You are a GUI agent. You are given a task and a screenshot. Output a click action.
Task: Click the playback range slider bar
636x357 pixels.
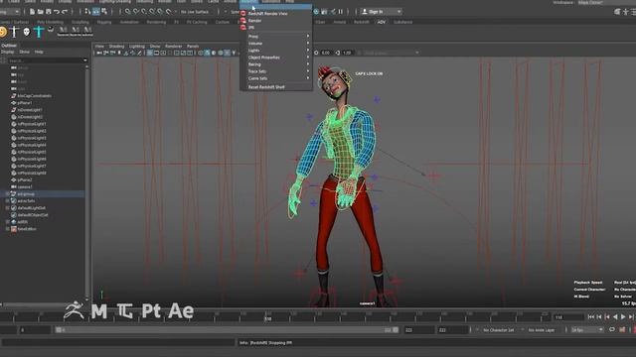(x=228, y=330)
